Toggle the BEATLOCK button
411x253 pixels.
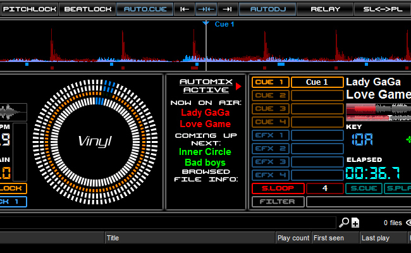(88, 9)
